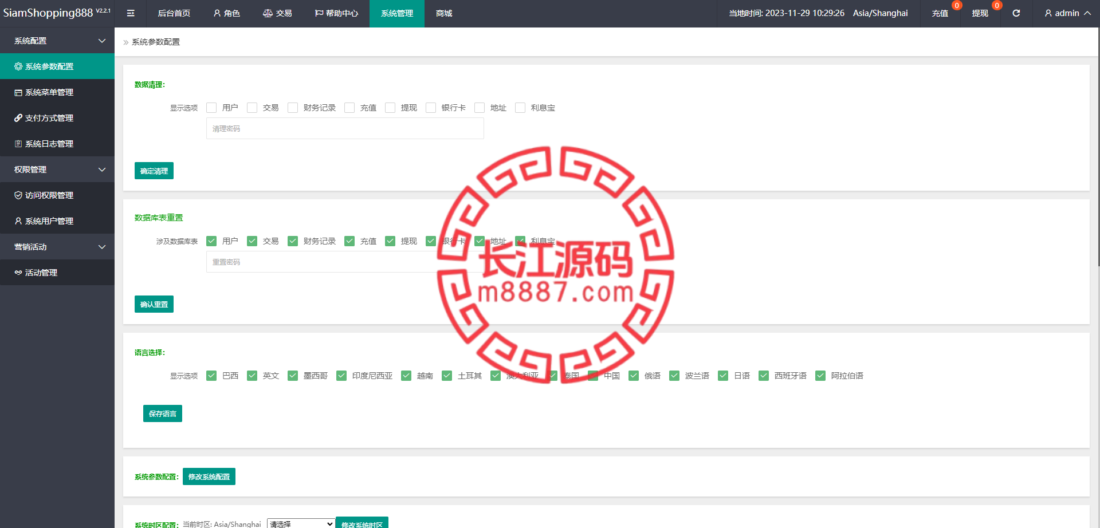Screen dimensions: 1100x528
Task: Click the 系统用户管理 user icon
Action: pos(18,221)
